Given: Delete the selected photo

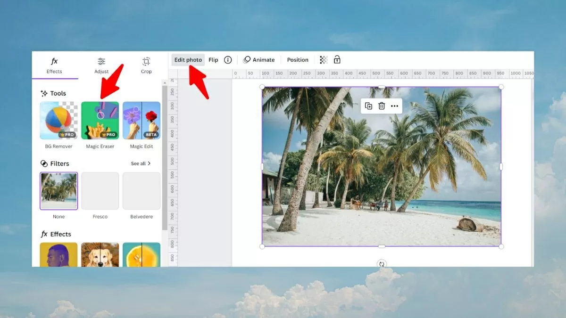Looking at the screenshot, I should [x=381, y=106].
